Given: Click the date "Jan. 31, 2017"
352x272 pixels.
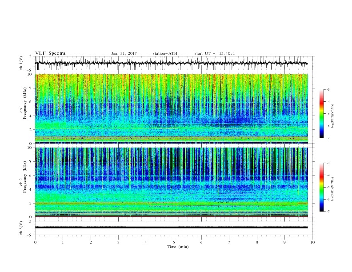Looking at the screenshot, I should coord(124,53).
